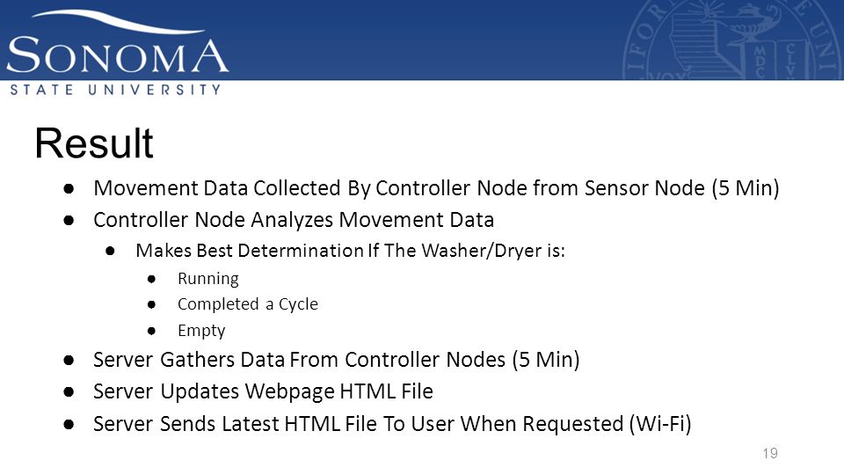Click the Completed a Cycle item

point(248,304)
